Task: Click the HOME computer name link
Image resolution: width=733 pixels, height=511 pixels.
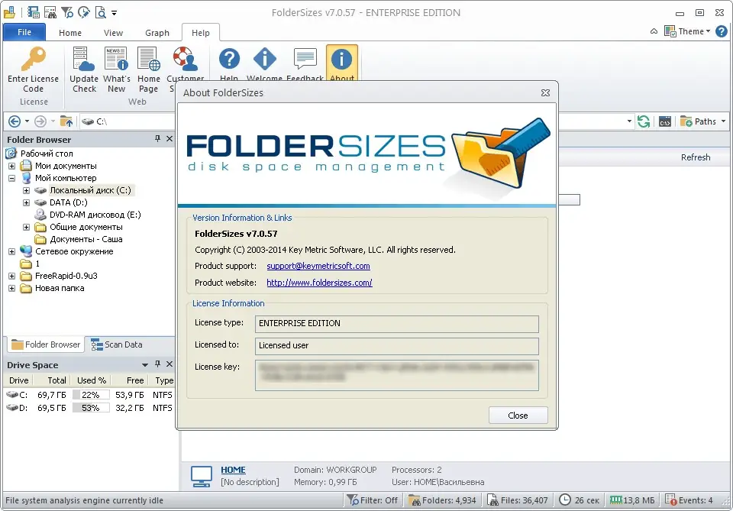Action: click(234, 470)
